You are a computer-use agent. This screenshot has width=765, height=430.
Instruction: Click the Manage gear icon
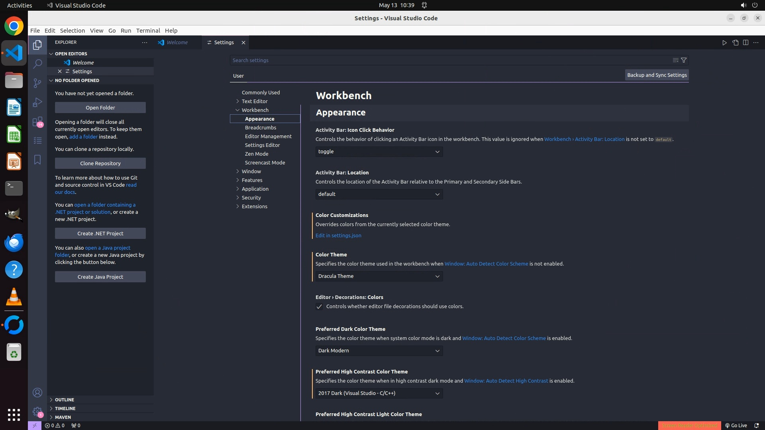pos(37,412)
